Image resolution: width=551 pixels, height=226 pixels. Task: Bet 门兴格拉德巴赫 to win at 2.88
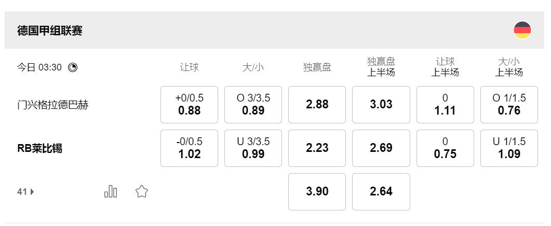(x=317, y=105)
